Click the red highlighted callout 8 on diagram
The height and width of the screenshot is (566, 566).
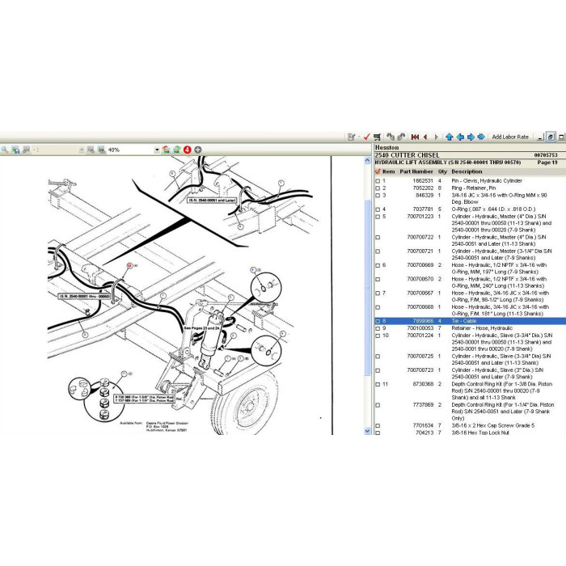pos(129,265)
